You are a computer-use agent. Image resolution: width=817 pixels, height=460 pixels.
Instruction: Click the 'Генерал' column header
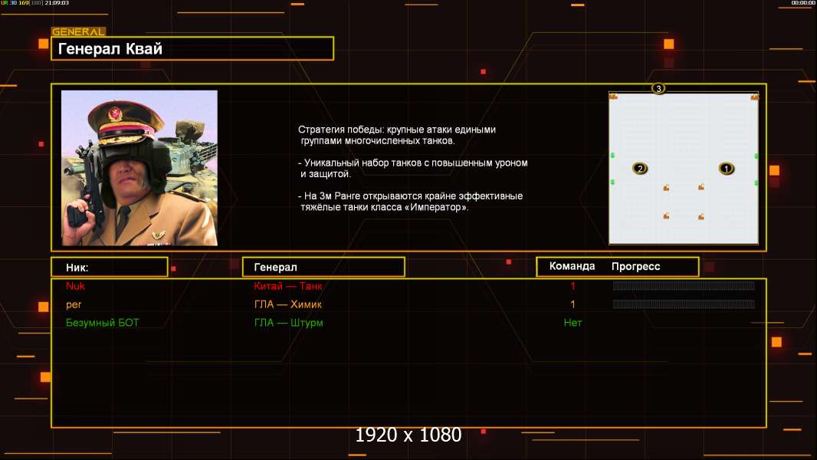(x=323, y=268)
